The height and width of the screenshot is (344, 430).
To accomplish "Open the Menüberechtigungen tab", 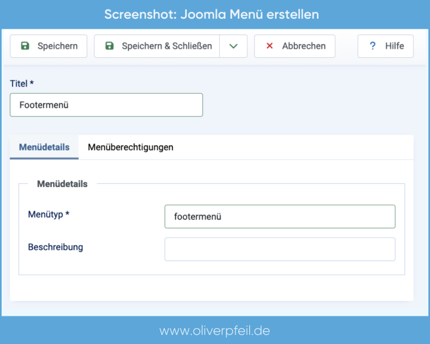I will (x=131, y=147).
